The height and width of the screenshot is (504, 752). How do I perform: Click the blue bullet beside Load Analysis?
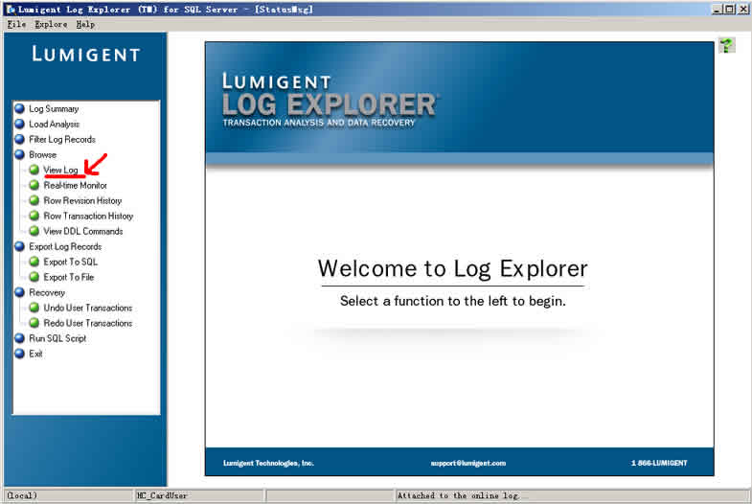(x=20, y=125)
